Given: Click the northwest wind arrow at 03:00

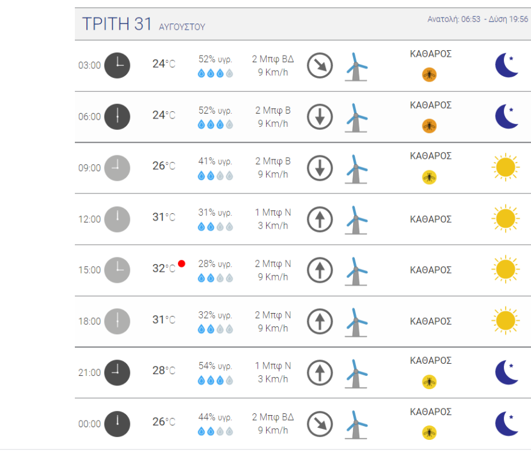Looking at the screenshot, I should pos(320,65).
